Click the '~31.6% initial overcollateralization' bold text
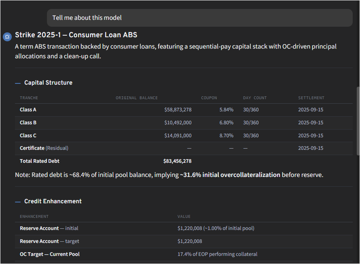 (230, 175)
